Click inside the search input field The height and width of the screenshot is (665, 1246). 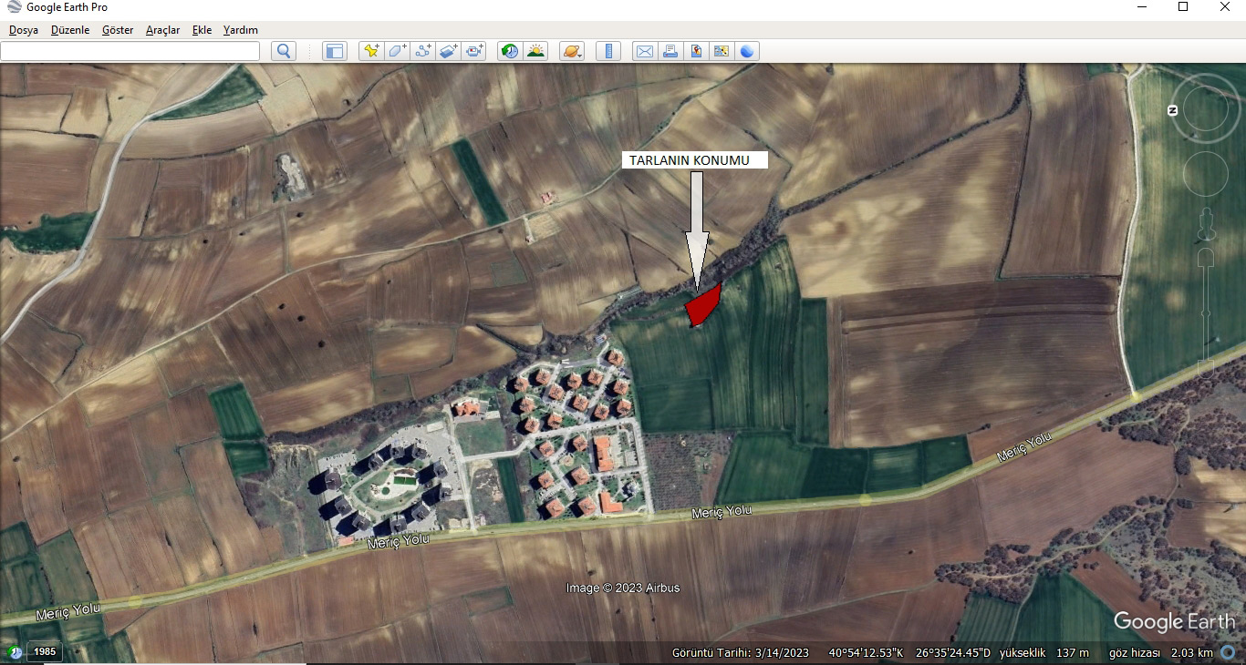(130, 51)
